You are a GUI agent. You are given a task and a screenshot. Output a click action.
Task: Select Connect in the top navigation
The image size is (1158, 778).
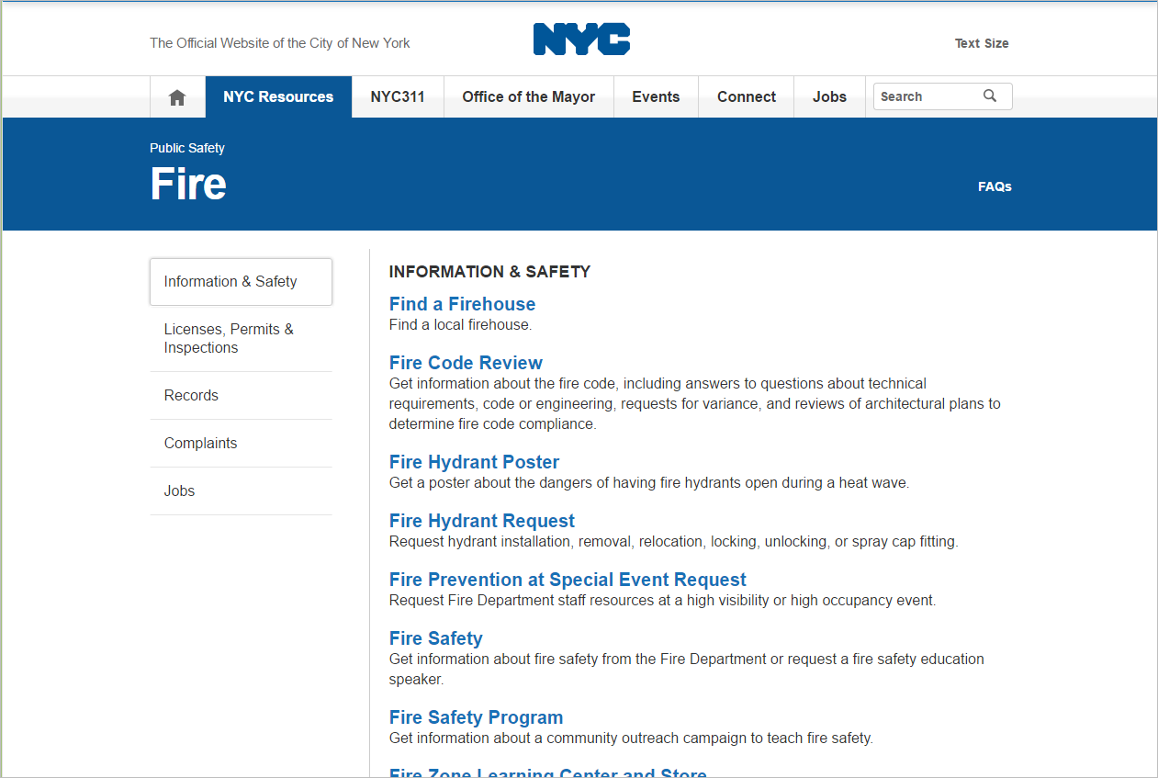(x=746, y=97)
